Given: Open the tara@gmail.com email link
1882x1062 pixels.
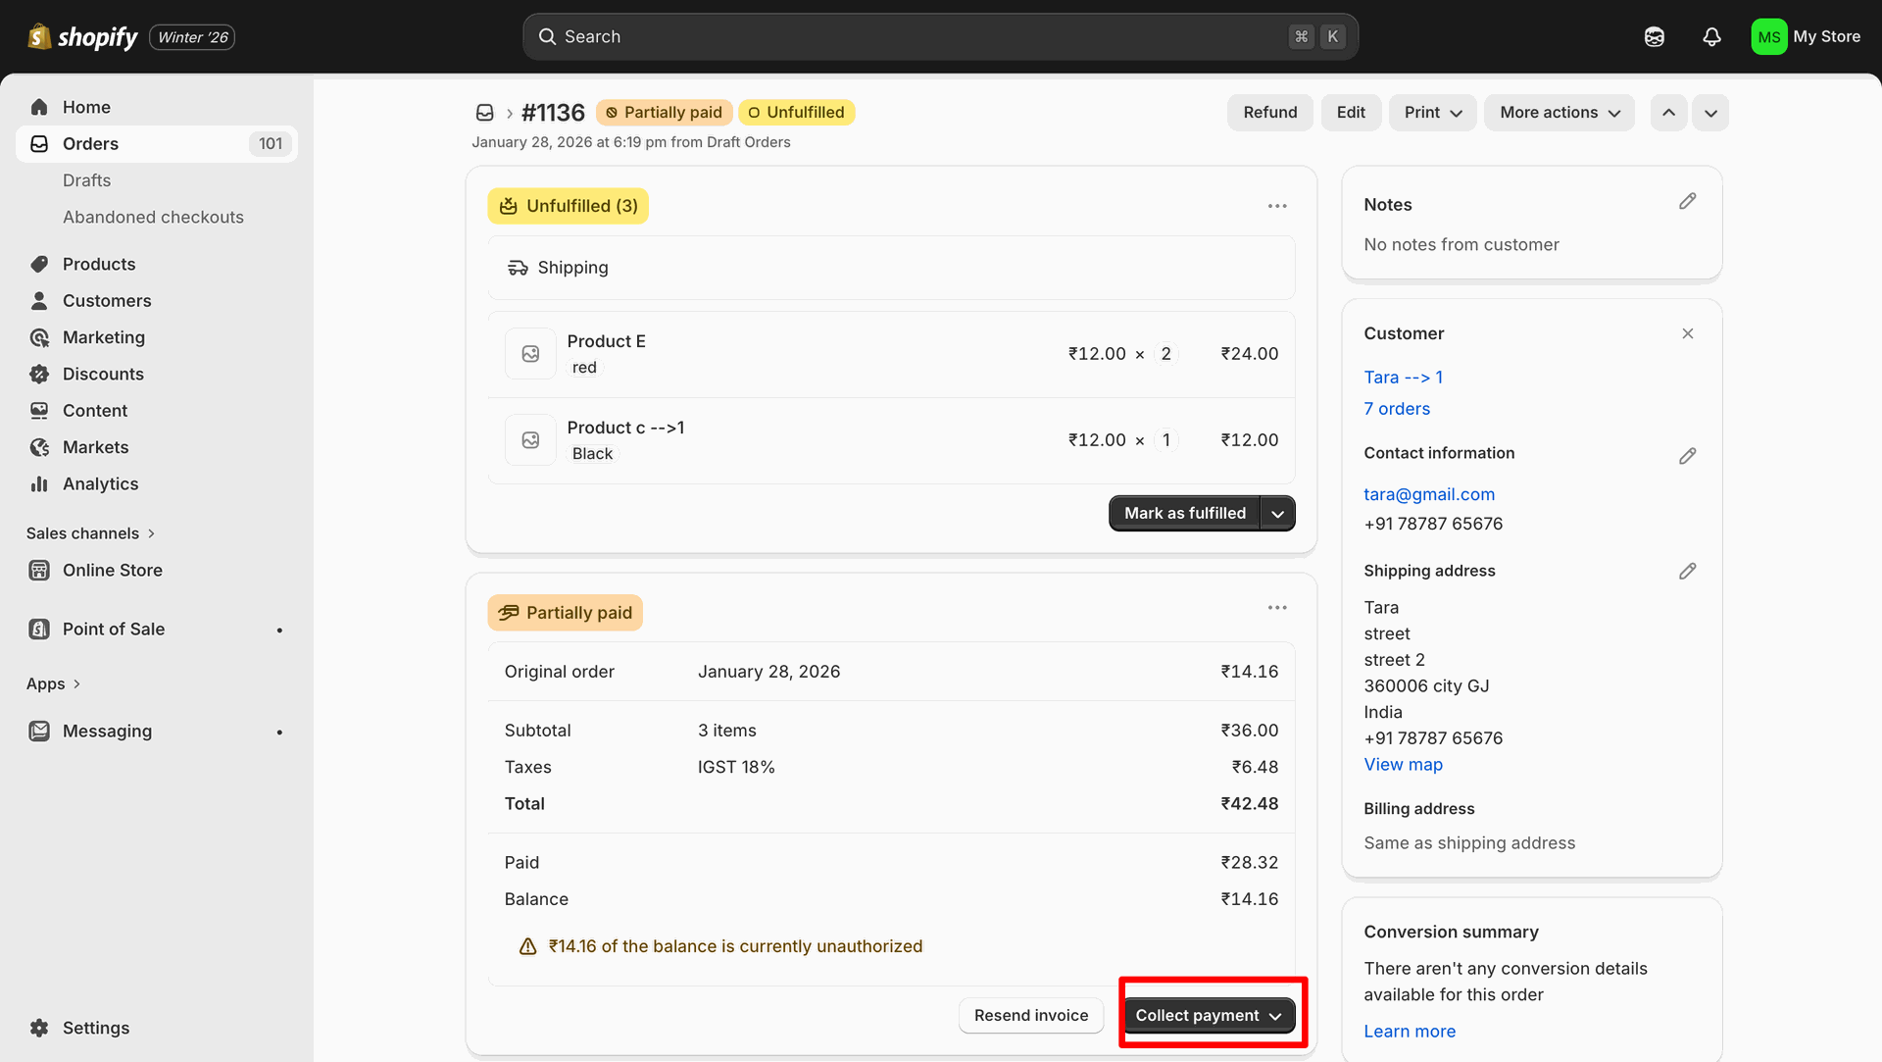Looking at the screenshot, I should pyautogui.click(x=1429, y=494).
